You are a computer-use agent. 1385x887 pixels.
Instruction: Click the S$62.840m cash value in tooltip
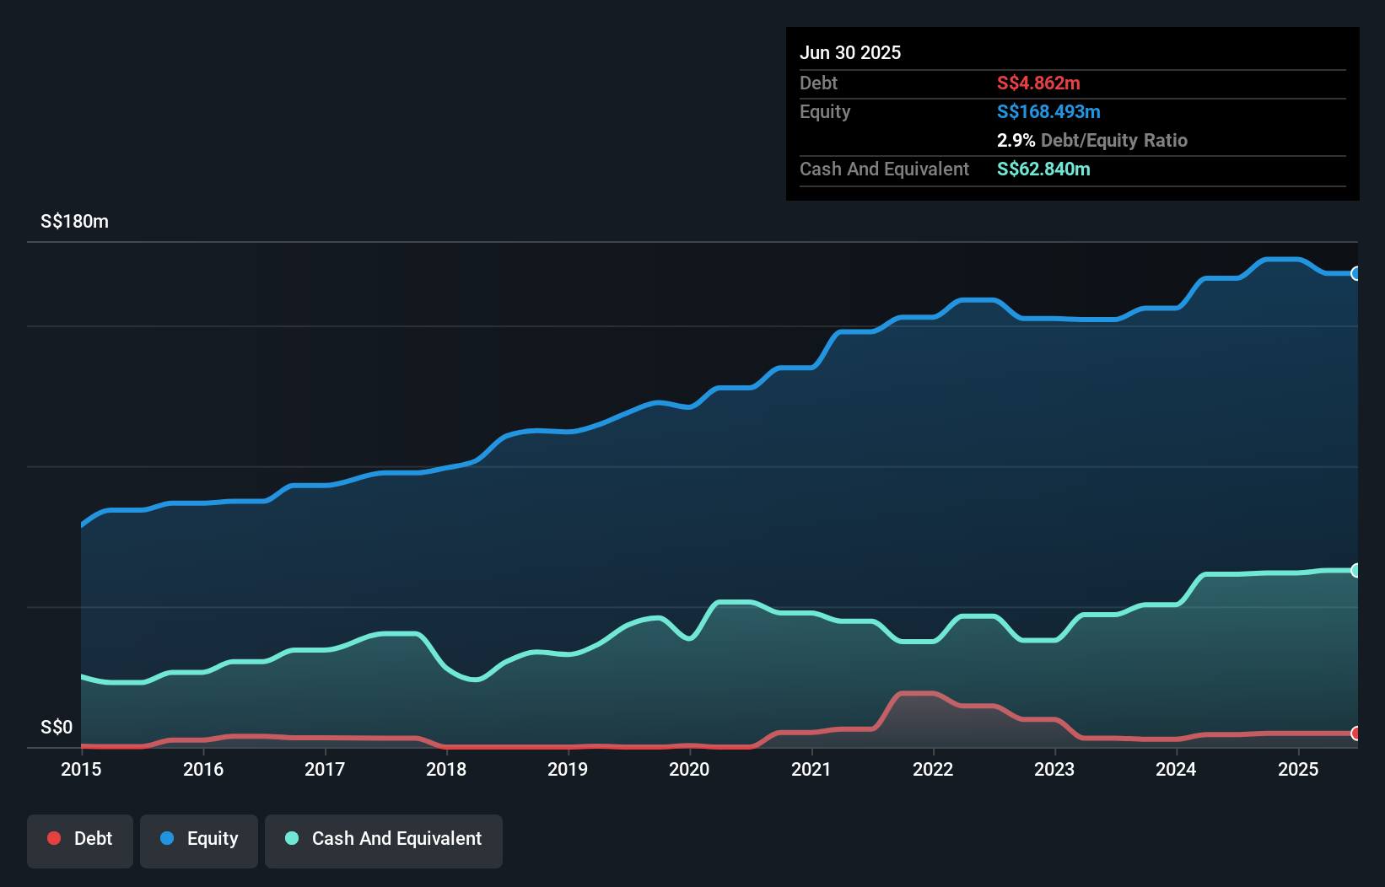[x=1043, y=169]
